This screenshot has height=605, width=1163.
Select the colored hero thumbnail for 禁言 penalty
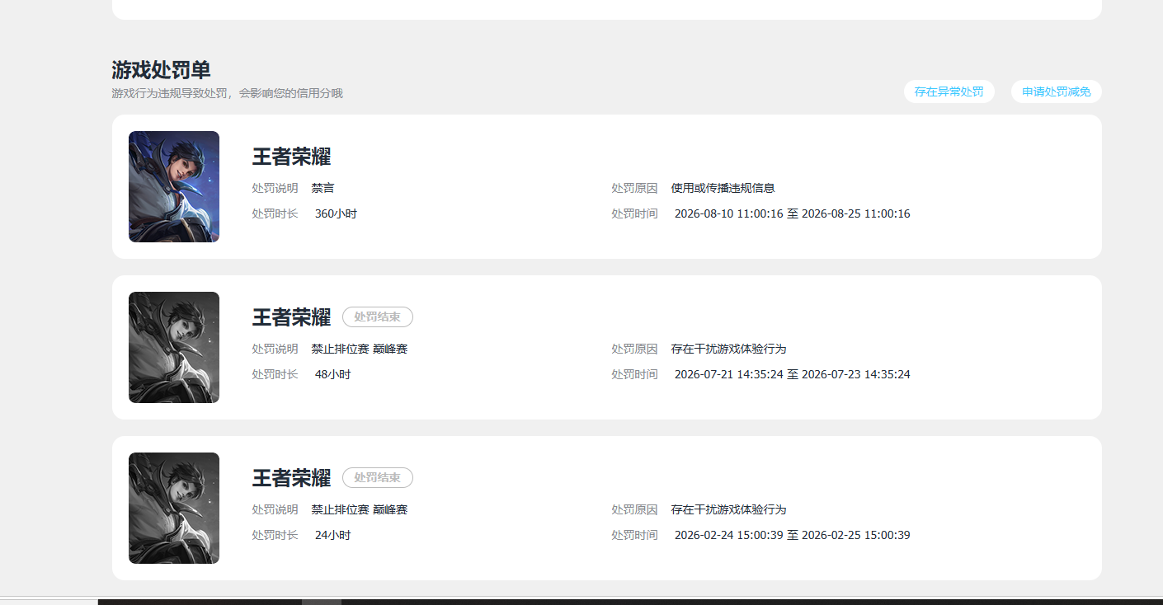pyautogui.click(x=174, y=186)
